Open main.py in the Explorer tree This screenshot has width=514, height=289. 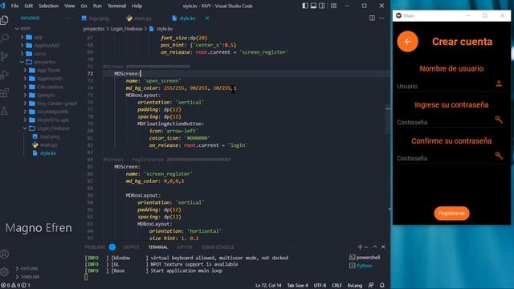point(48,144)
